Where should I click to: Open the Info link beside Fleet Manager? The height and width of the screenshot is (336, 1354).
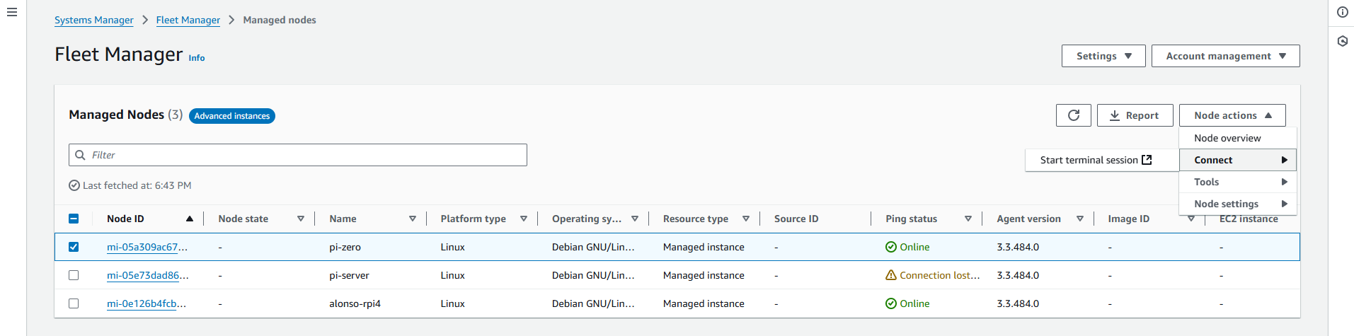coord(197,58)
